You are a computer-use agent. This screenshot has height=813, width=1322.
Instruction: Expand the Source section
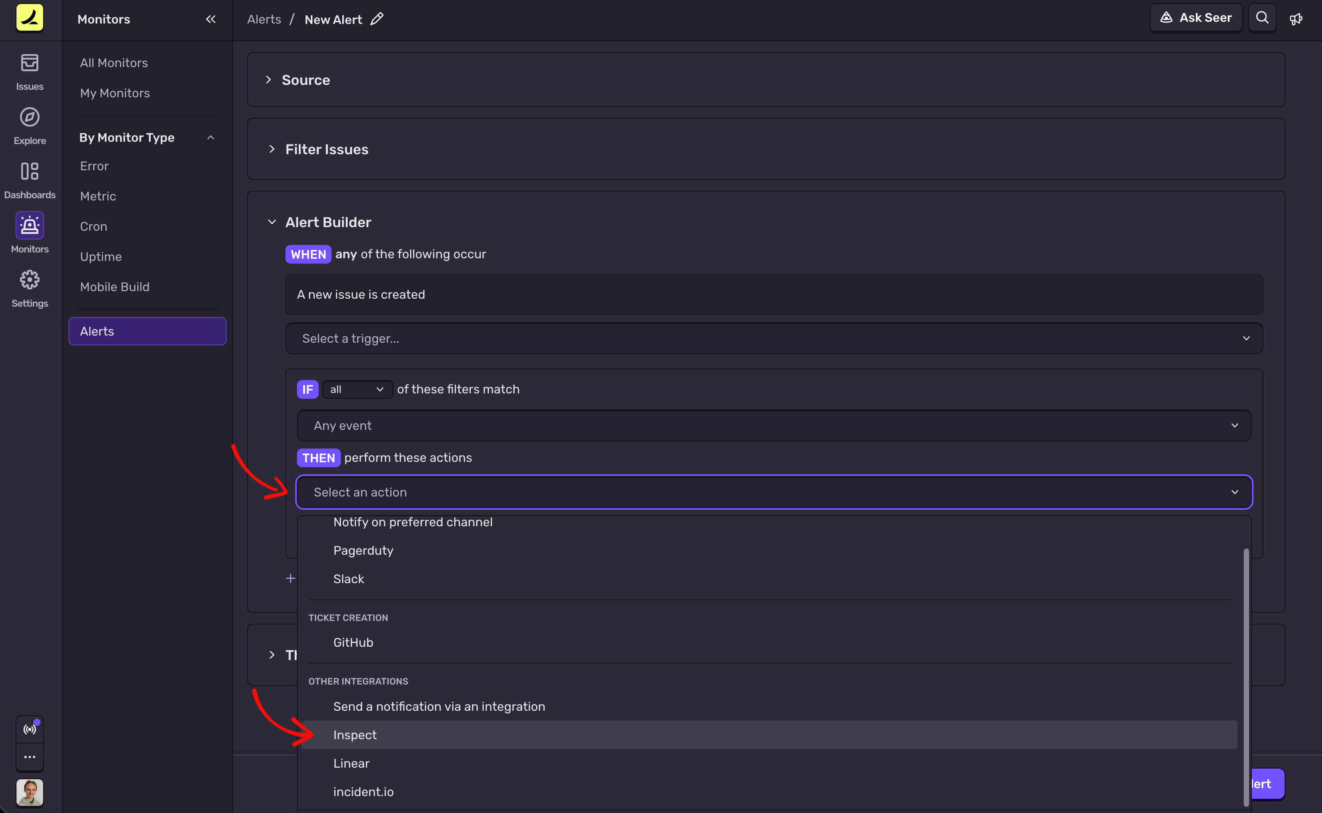[x=268, y=80]
